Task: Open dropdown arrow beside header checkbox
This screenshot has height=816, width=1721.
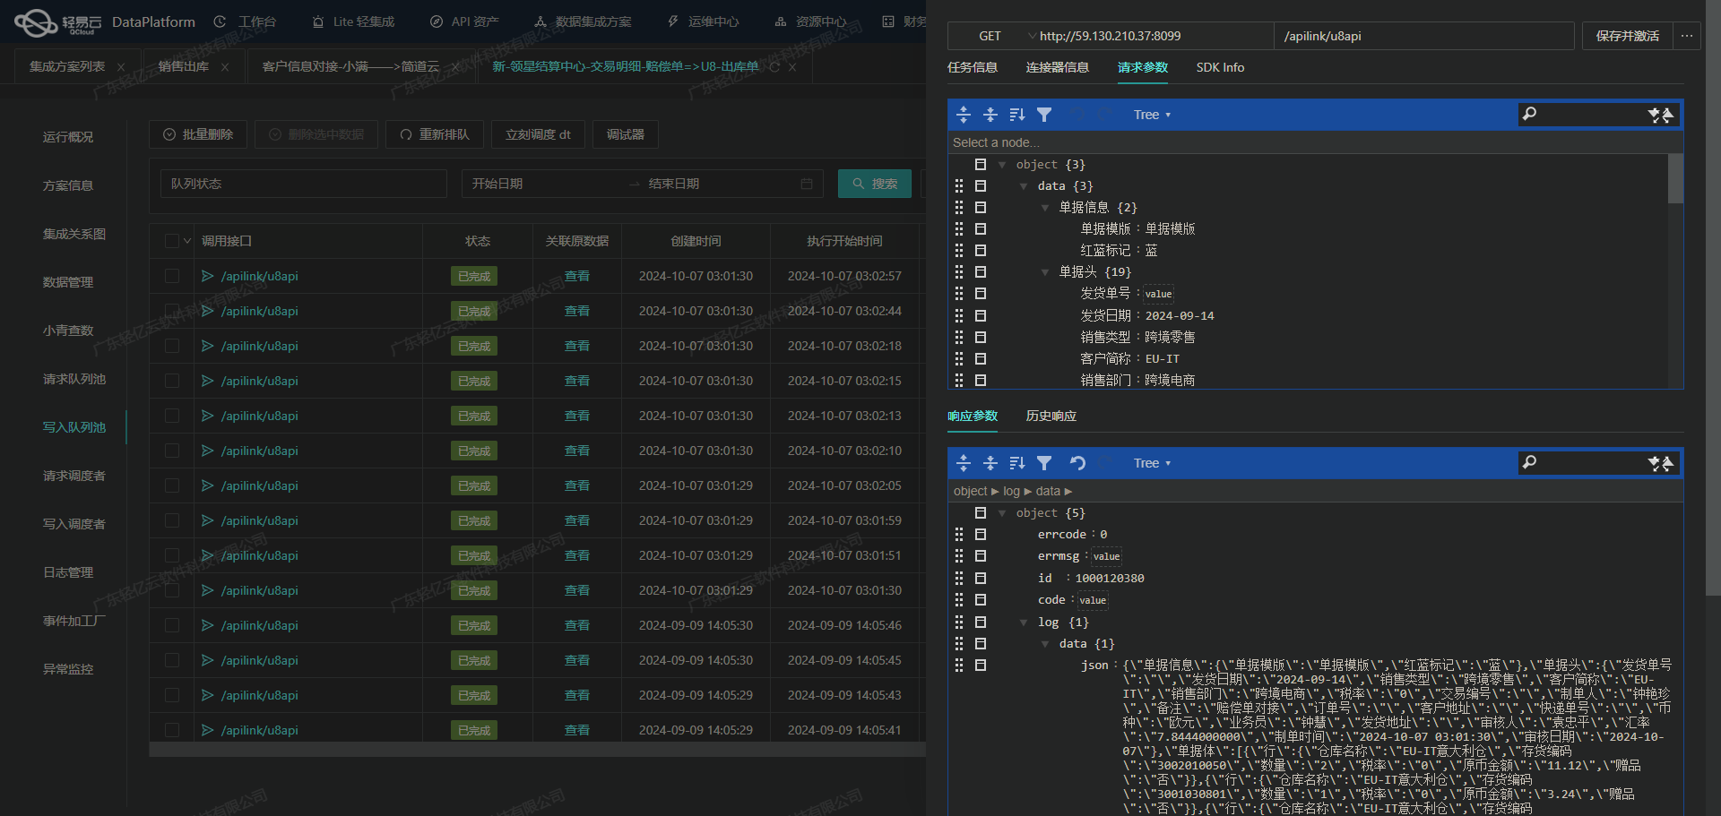Action: tap(187, 240)
